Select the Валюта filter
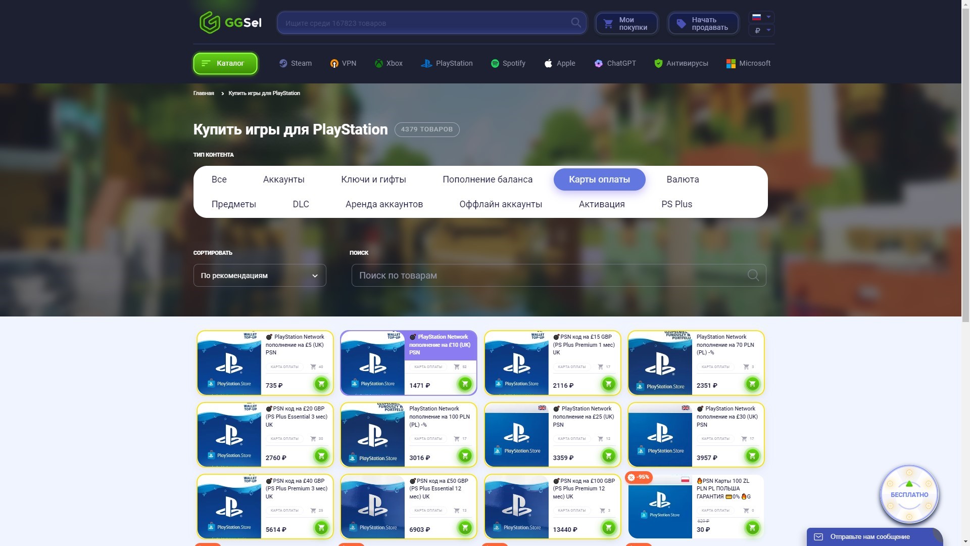Image resolution: width=970 pixels, height=546 pixels. pos(683,179)
